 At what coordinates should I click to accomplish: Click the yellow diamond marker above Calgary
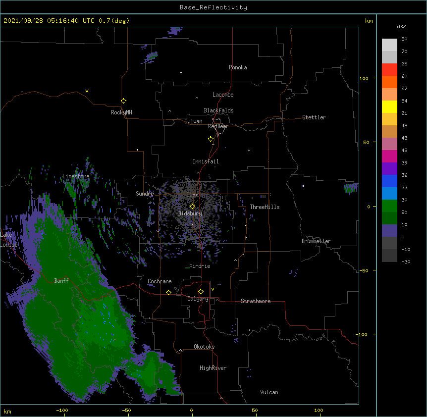201,292
